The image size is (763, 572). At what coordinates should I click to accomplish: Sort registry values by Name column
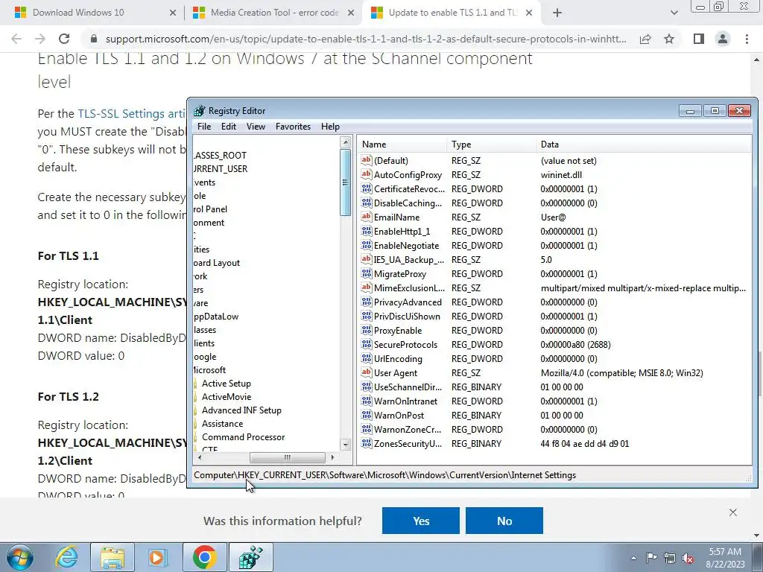(402, 144)
